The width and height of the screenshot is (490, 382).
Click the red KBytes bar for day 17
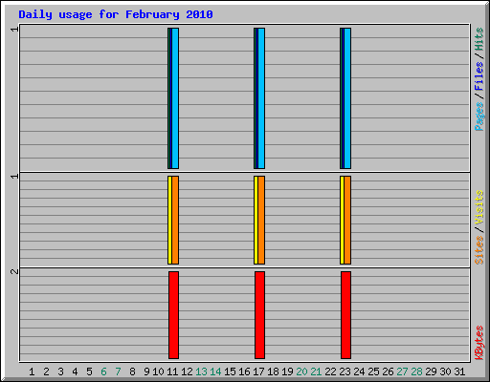coord(259,315)
